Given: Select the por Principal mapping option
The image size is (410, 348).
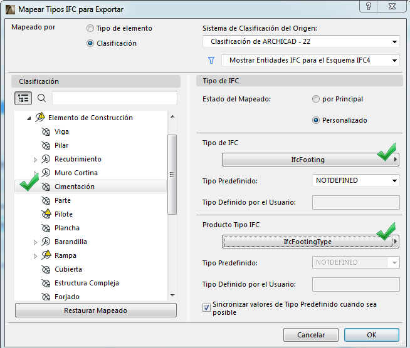Looking at the screenshot, I should click(316, 99).
